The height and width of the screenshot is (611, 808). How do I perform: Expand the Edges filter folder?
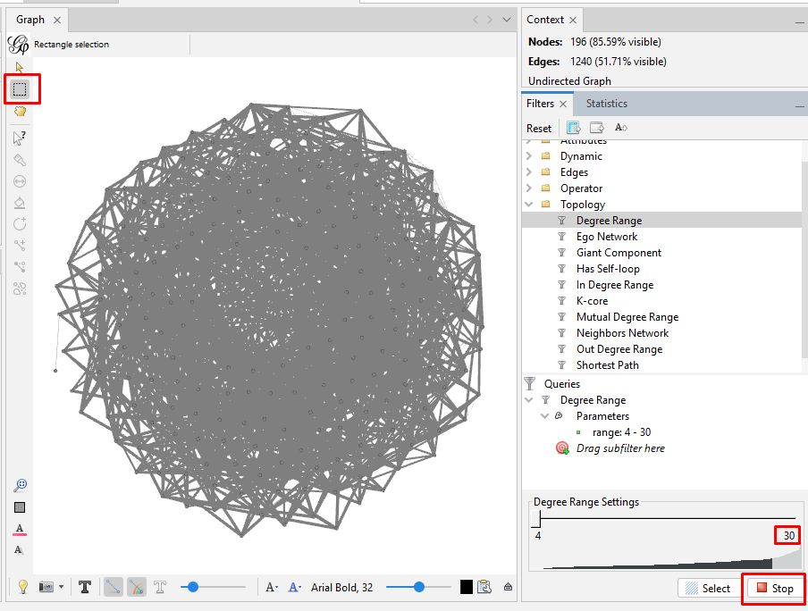coord(529,172)
